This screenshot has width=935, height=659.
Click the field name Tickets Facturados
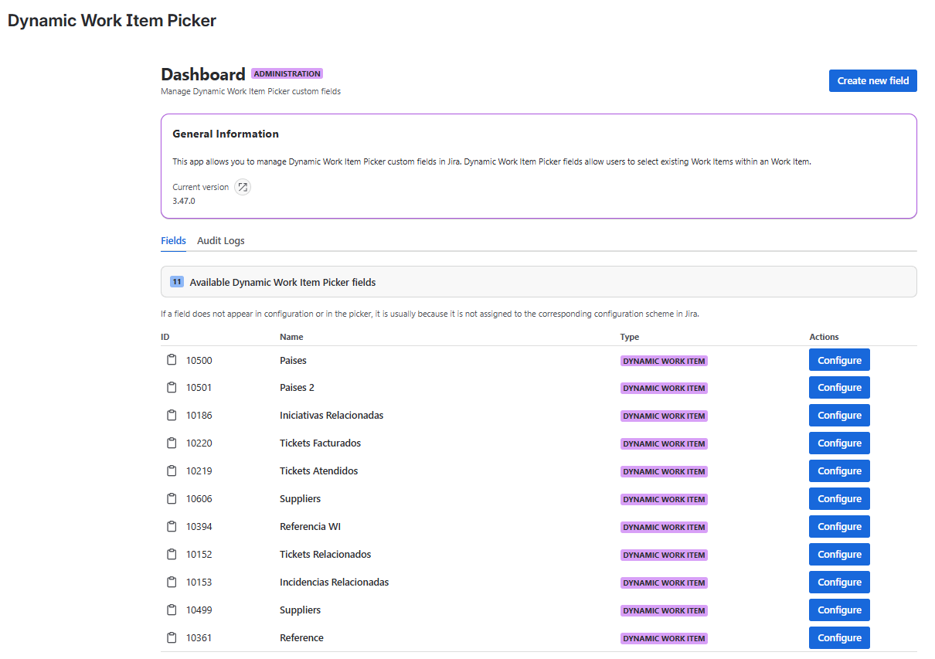320,443
